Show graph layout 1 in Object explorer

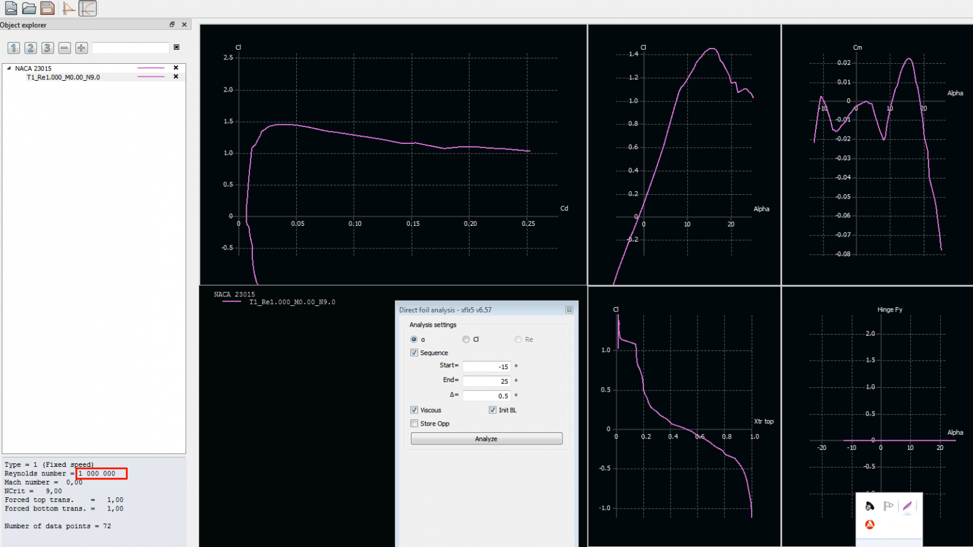point(14,48)
